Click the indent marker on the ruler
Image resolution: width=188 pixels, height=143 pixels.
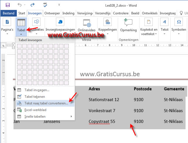coord(13,46)
